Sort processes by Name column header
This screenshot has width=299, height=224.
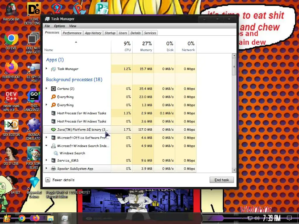pos(77,46)
